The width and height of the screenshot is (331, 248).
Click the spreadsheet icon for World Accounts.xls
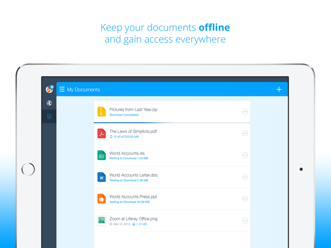(x=101, y=155)
